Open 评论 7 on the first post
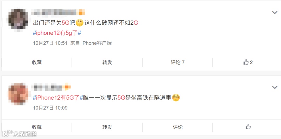This screenshot has width=281, height=139. tap(178, 62)
